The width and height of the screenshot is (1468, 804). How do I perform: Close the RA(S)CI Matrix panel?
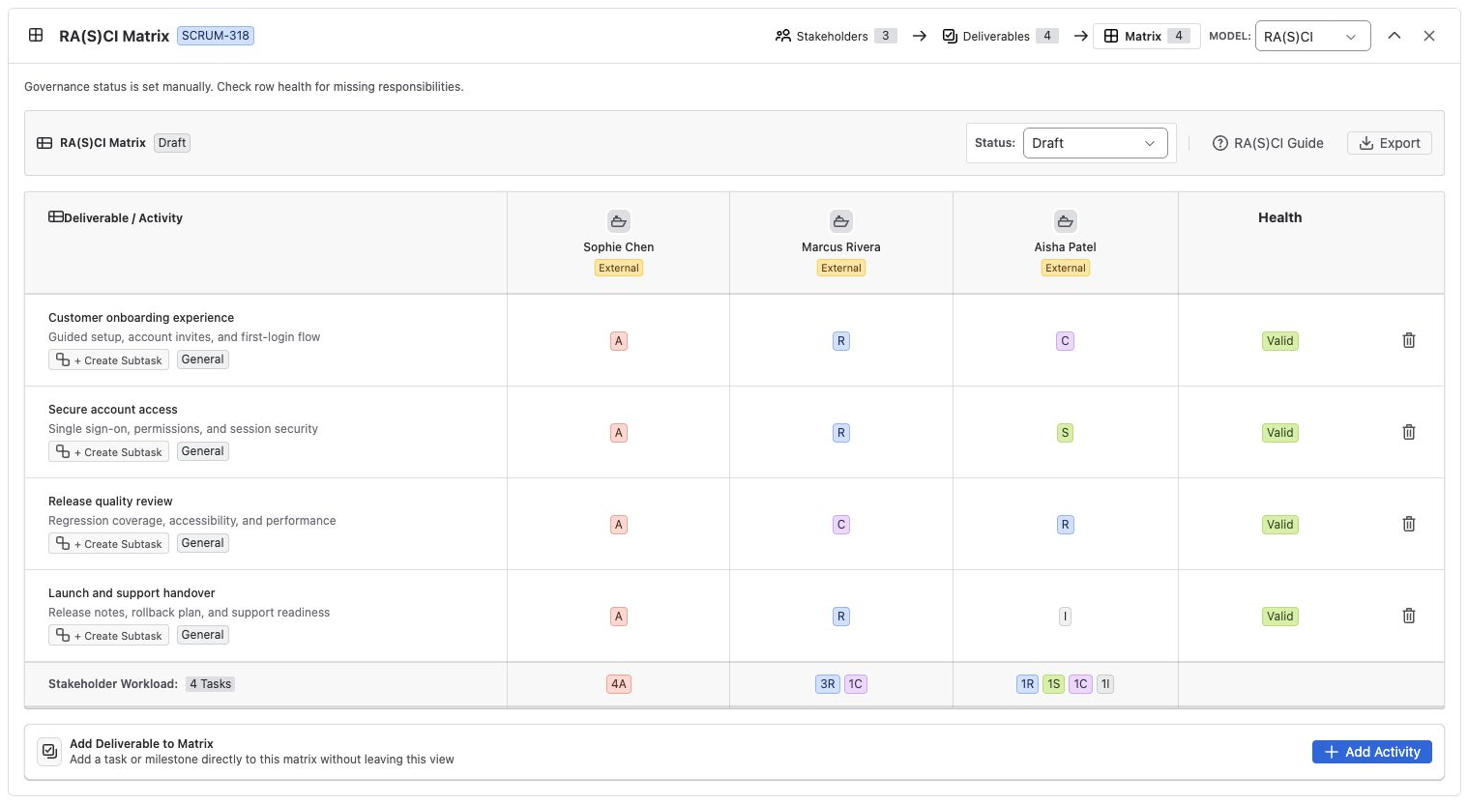coord(1429,36)
